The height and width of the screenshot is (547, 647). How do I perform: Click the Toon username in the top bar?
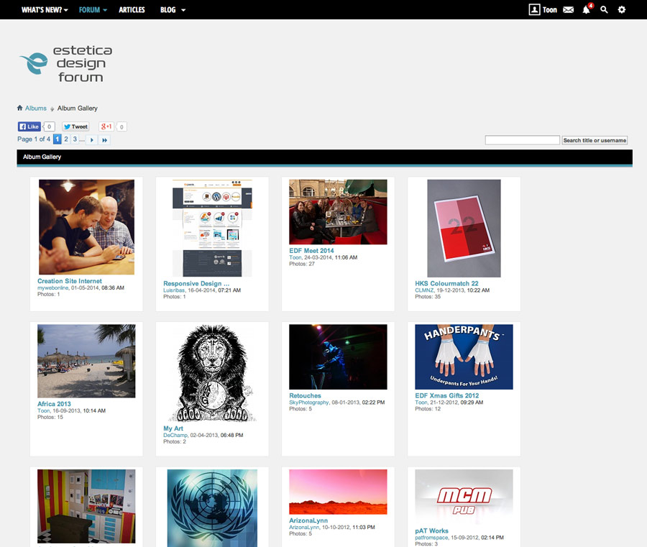click(550, 9)
